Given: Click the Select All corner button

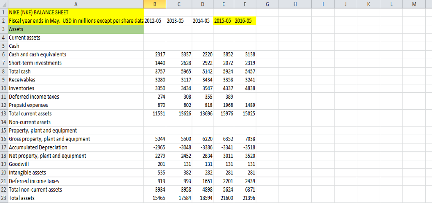Looking at the screenshot, I should pos(4,4).
